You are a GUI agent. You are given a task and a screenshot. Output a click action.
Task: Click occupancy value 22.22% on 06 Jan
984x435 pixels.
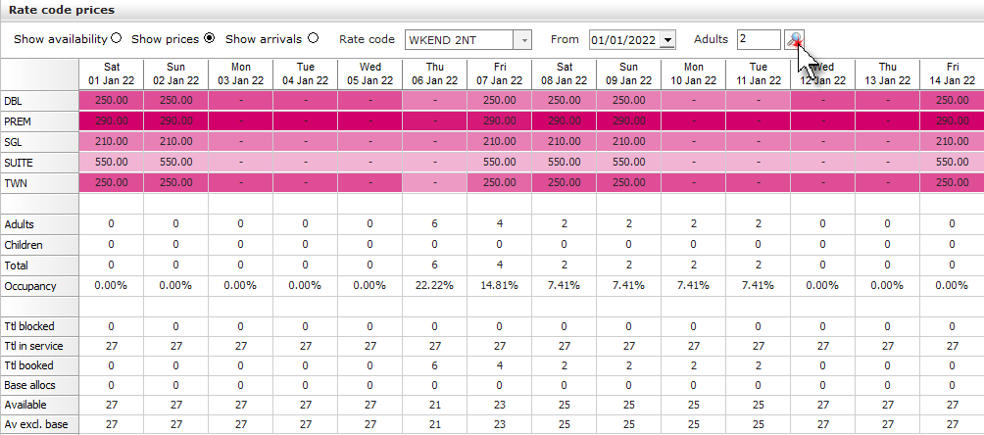point(435,286)
